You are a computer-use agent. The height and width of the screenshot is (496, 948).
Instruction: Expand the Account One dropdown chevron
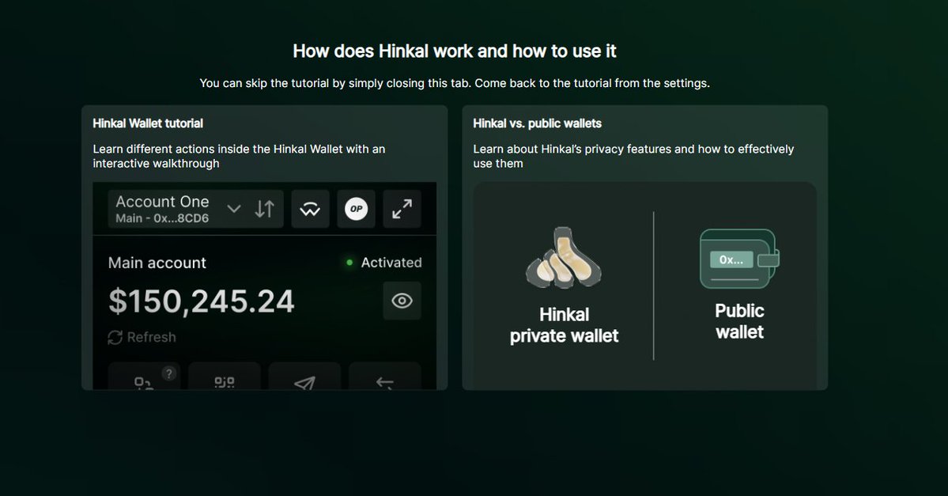tap(234, 209)
